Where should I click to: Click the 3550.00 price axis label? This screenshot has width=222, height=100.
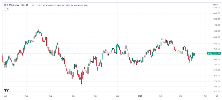coord(217,81)
